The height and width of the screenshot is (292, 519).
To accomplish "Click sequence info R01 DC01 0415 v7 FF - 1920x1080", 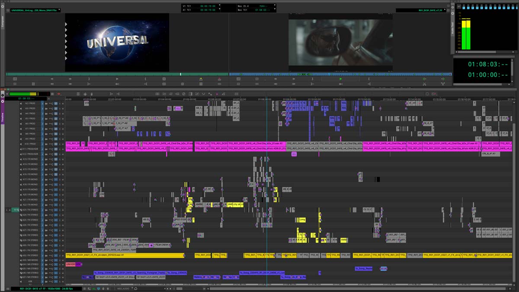I will [x=47, y=289].
